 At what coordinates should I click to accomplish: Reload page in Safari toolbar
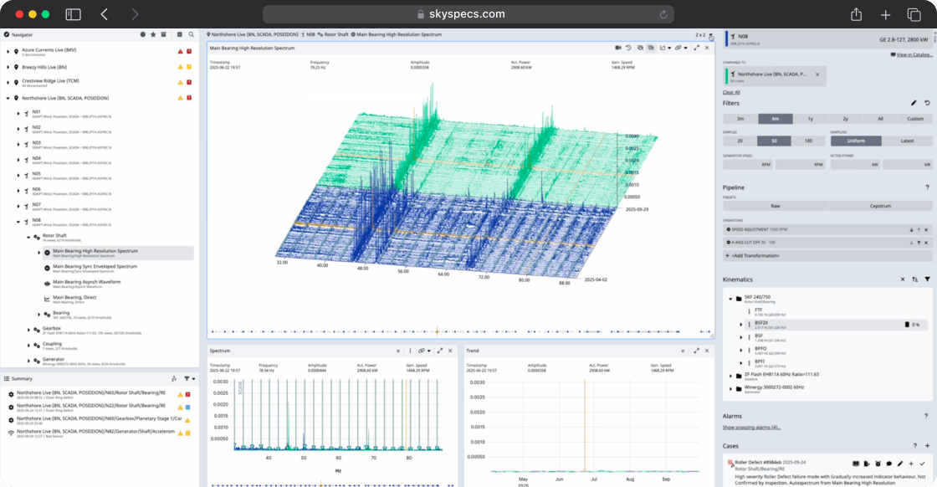663,14
